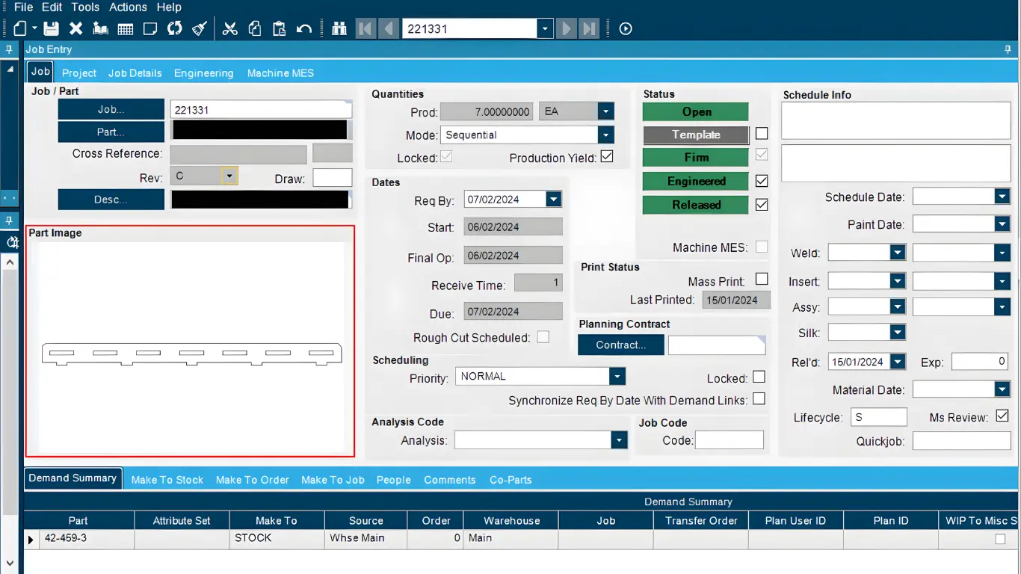1021x574 pixels.
Task: Click the Clear broom icon
Action: click(x=200, y=29)
